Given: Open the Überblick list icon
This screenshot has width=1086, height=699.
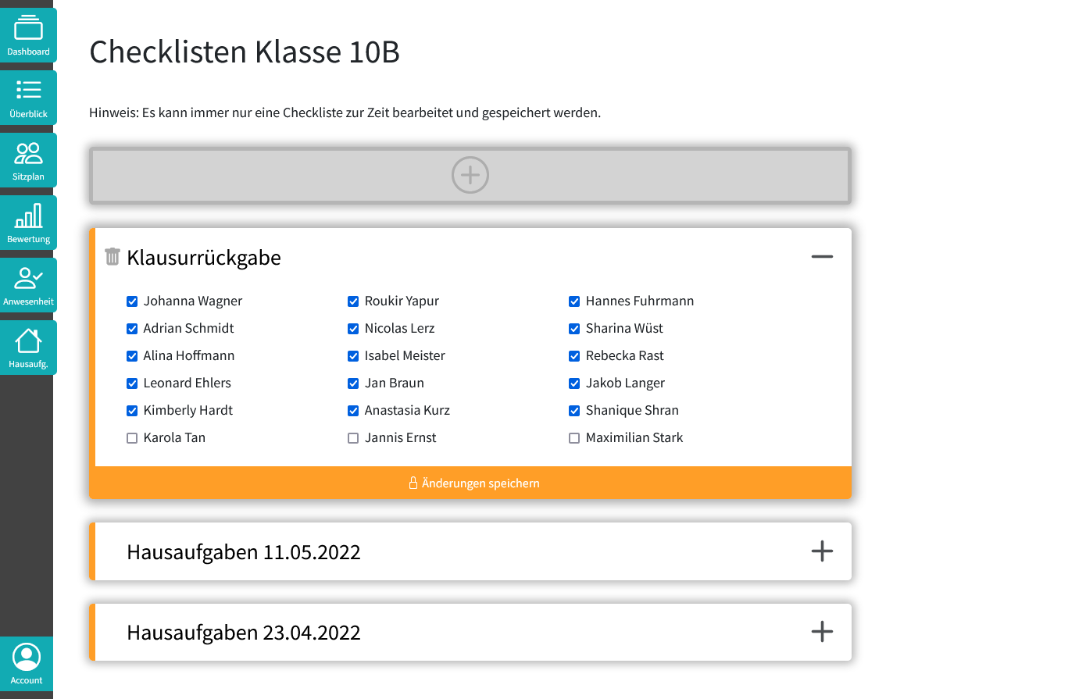Looking at the screenshot, I should pyautogui.click(x=28, y=98).
